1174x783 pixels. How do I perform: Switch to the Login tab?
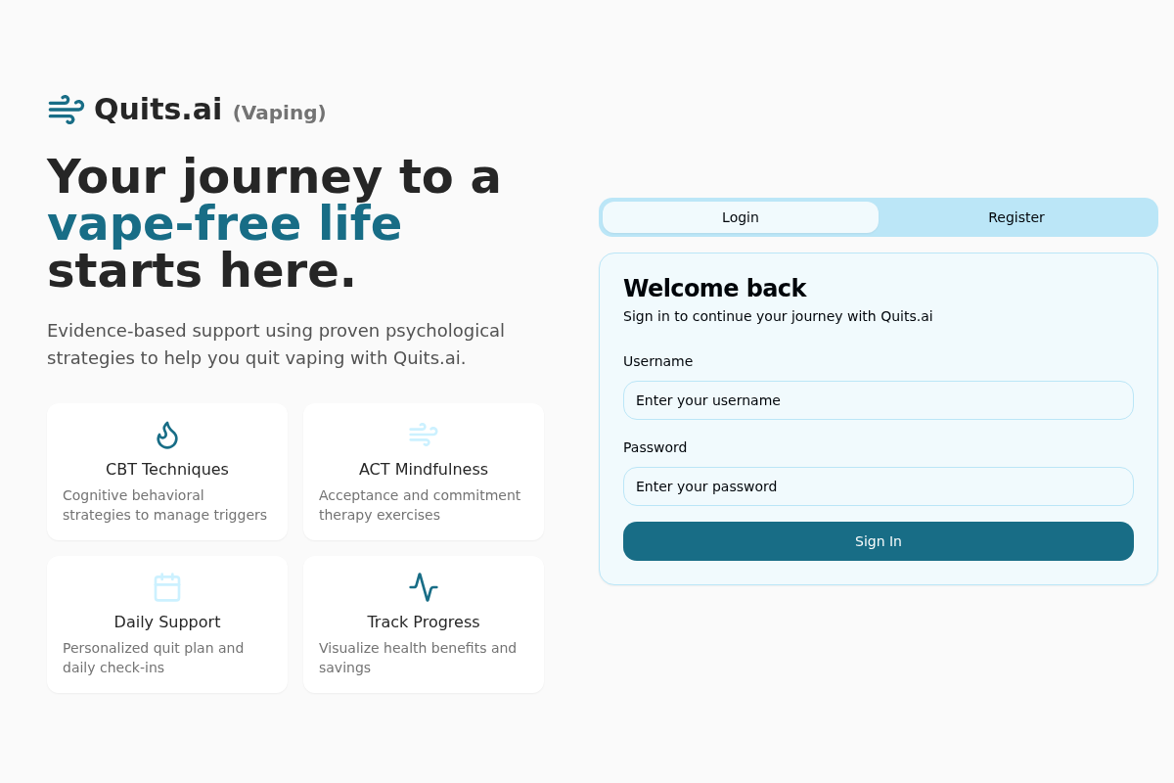(x=741, y=217)
